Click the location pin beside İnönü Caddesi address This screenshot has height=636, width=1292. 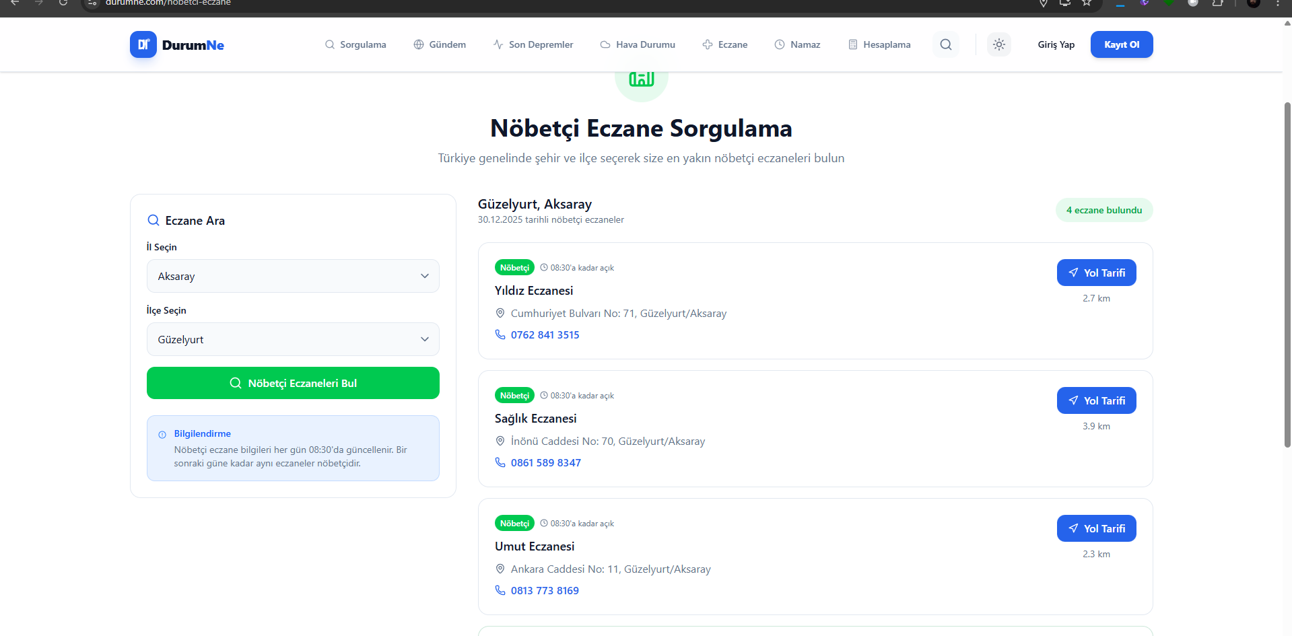tap(500, 441)
